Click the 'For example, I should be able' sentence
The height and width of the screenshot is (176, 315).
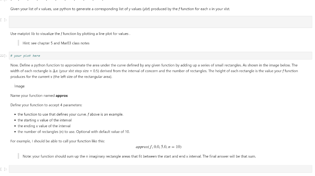click(x=58, y=141)
